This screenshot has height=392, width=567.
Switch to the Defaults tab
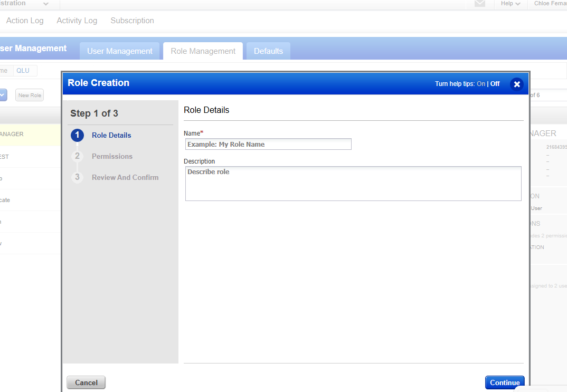[268, 51]
